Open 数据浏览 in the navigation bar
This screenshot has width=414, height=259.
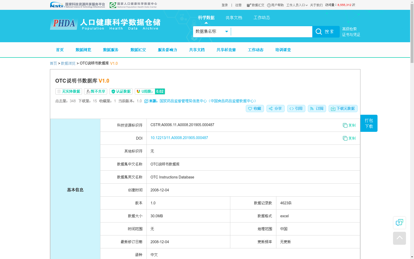[83, 50]
